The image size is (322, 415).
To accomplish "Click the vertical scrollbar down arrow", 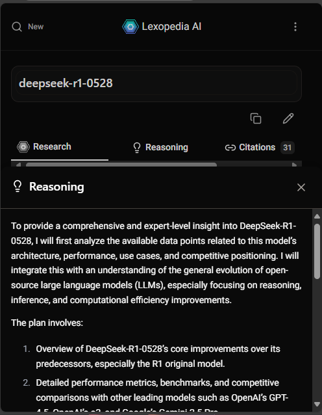I will click(317, 404).
